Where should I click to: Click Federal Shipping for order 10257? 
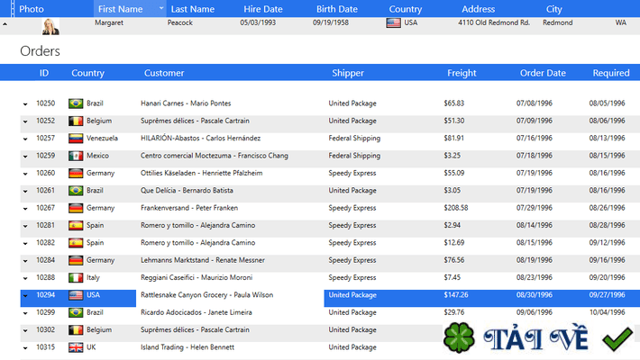354,139
